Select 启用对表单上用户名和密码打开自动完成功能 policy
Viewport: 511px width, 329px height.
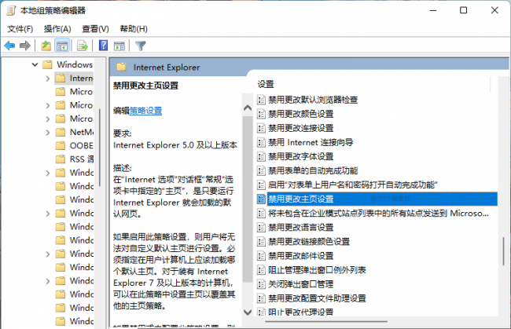click(353, 185)
